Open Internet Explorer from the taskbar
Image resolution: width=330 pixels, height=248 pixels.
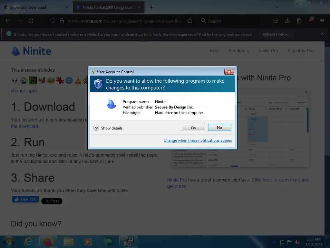pyautogui.click(x=29, y=242)
